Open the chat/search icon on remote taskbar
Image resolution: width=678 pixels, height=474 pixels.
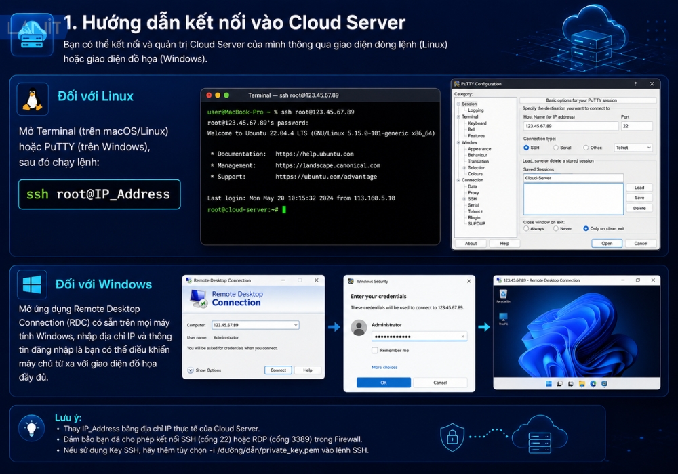(x=559, y=383)
